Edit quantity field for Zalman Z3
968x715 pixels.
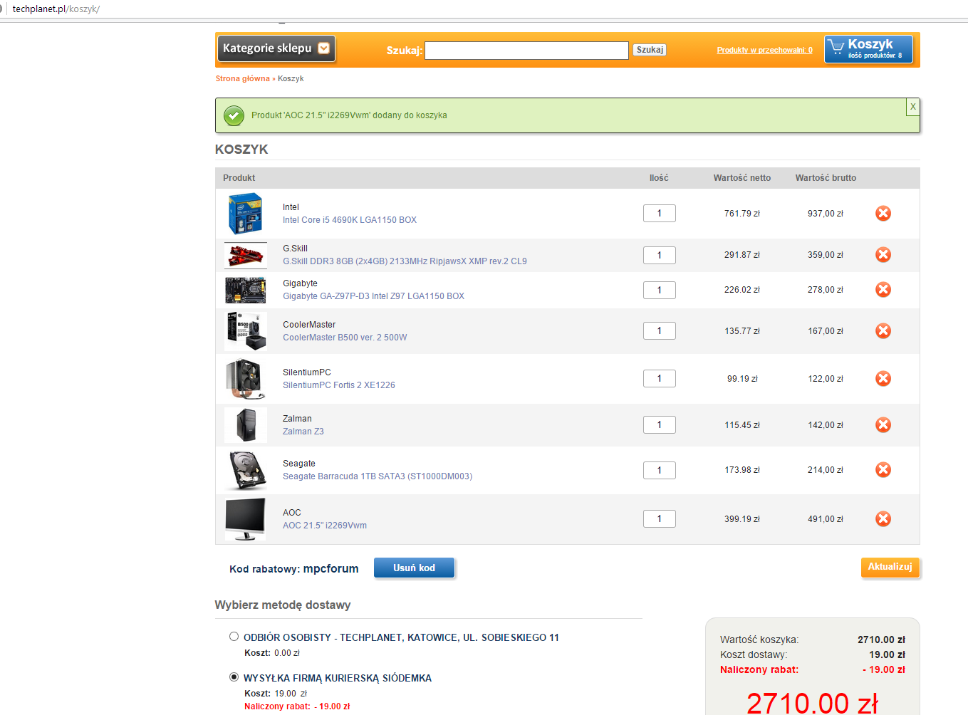coord(660,424)
